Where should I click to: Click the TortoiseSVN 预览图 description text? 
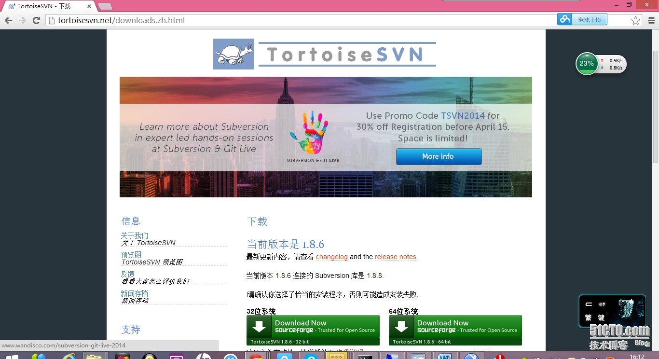pyautogui.click(x=152, y=262)
